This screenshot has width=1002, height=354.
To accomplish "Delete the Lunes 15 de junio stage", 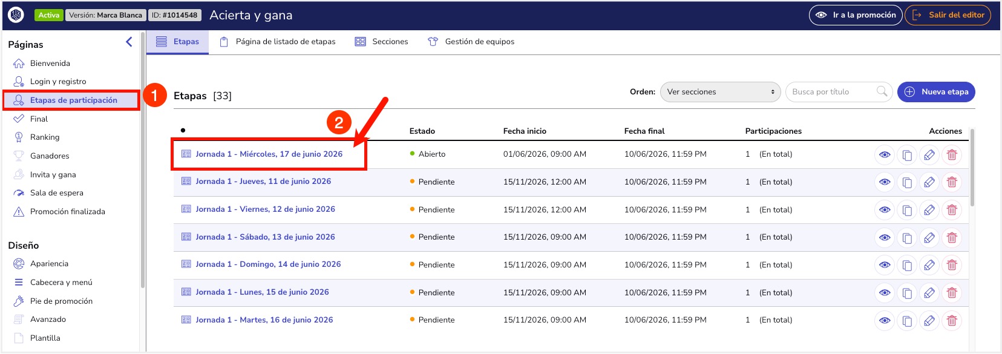I will (x=952, y=293).
